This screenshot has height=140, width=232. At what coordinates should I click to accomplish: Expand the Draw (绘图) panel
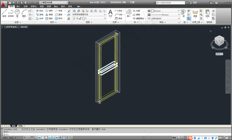point(17,22)
